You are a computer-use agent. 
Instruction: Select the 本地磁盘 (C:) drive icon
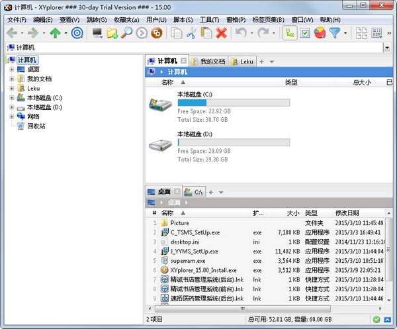160,105
